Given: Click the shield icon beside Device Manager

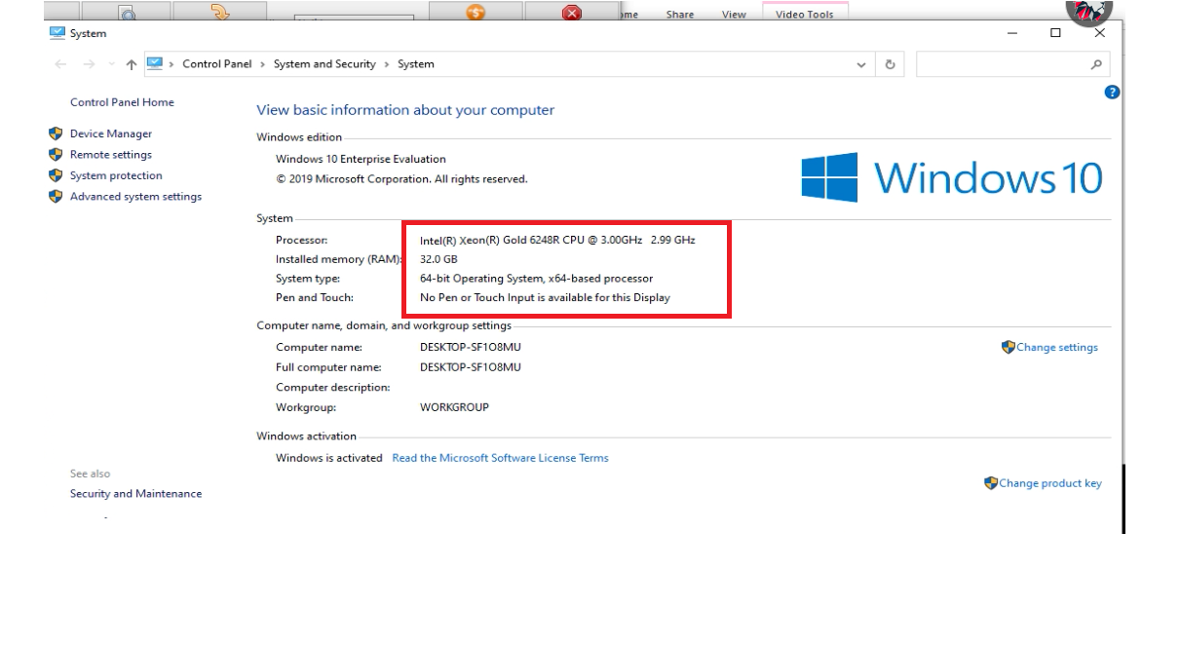Looking at the screenshot, I should click(56, 133).
